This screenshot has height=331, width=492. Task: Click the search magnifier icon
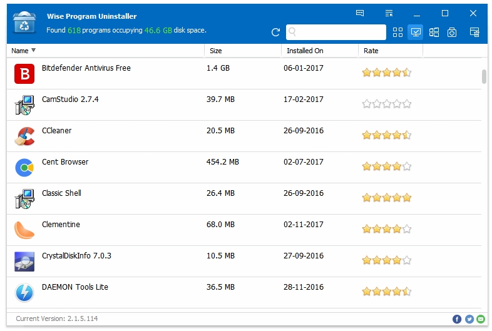click(x=292, y=32)
